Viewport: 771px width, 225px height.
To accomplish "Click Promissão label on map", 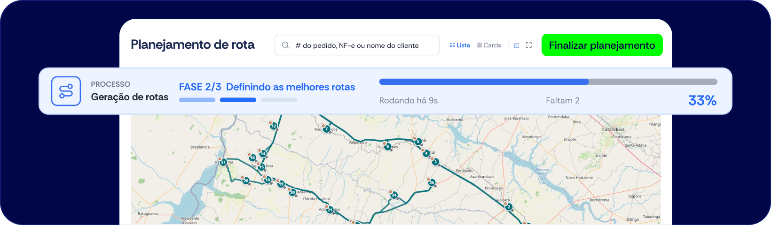I will pos(494,188).
